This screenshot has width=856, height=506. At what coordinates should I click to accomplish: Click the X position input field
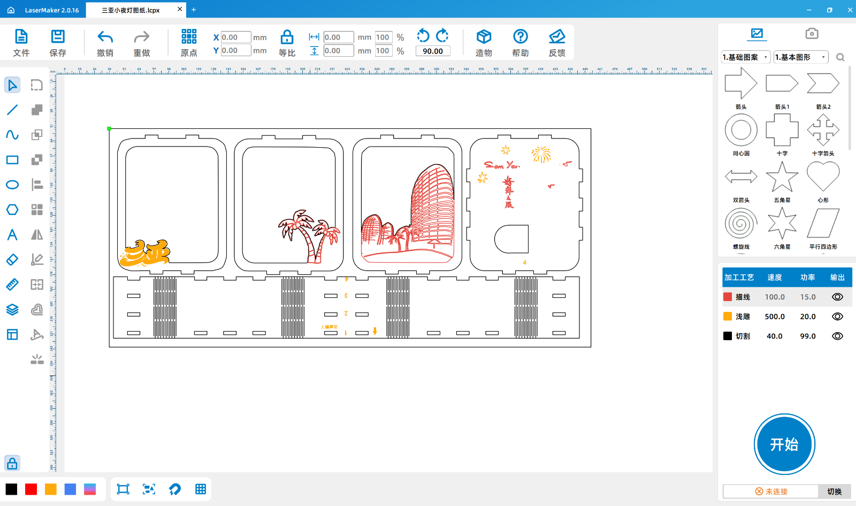pos(236,37)
